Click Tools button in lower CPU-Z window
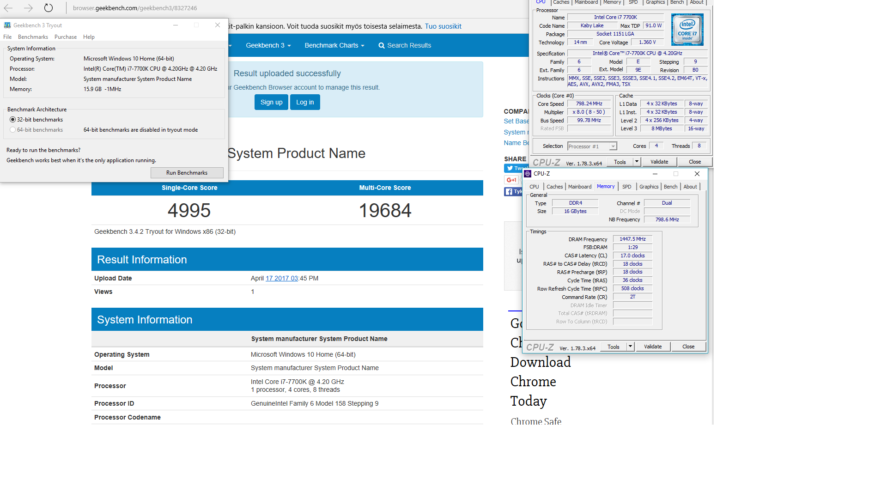Viewport: 887px width, 499px height. coord(614,347)
